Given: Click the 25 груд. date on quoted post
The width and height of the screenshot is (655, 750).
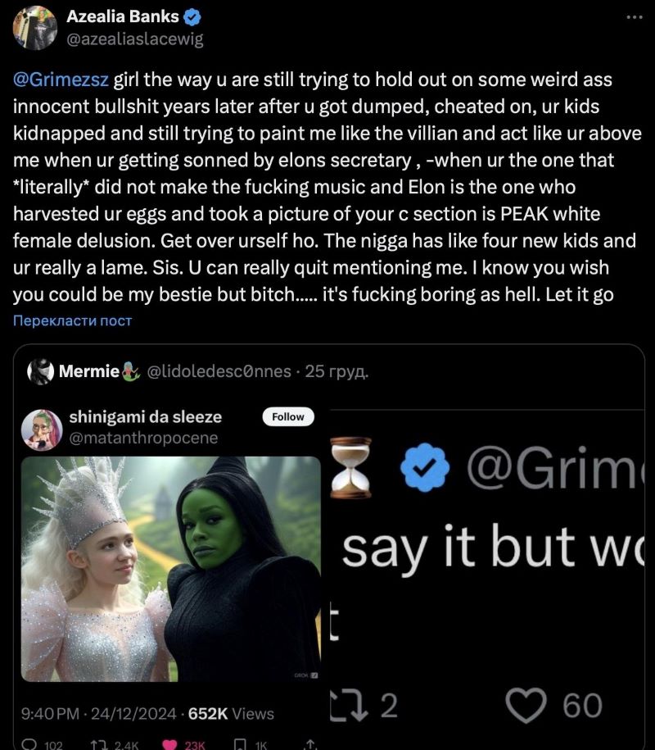Looking at the screenshot, I should 336,372.
